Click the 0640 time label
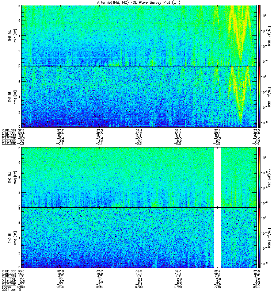 coord(99,287)
